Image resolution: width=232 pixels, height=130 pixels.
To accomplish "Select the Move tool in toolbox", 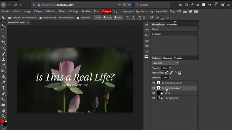I will tap(3, 26).
